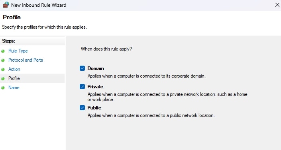Viewport: 281px width, 150px height.
Task: Disable the Public profile checkbox
Action: (82, 107)
